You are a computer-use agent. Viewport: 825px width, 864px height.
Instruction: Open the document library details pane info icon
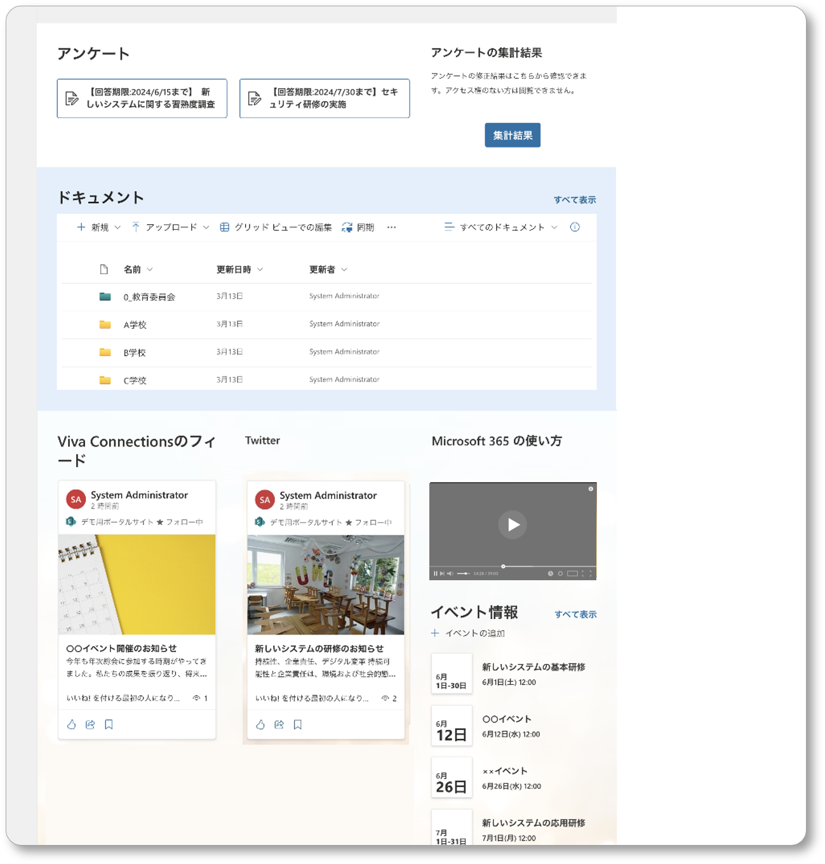[x=575, y=227]
